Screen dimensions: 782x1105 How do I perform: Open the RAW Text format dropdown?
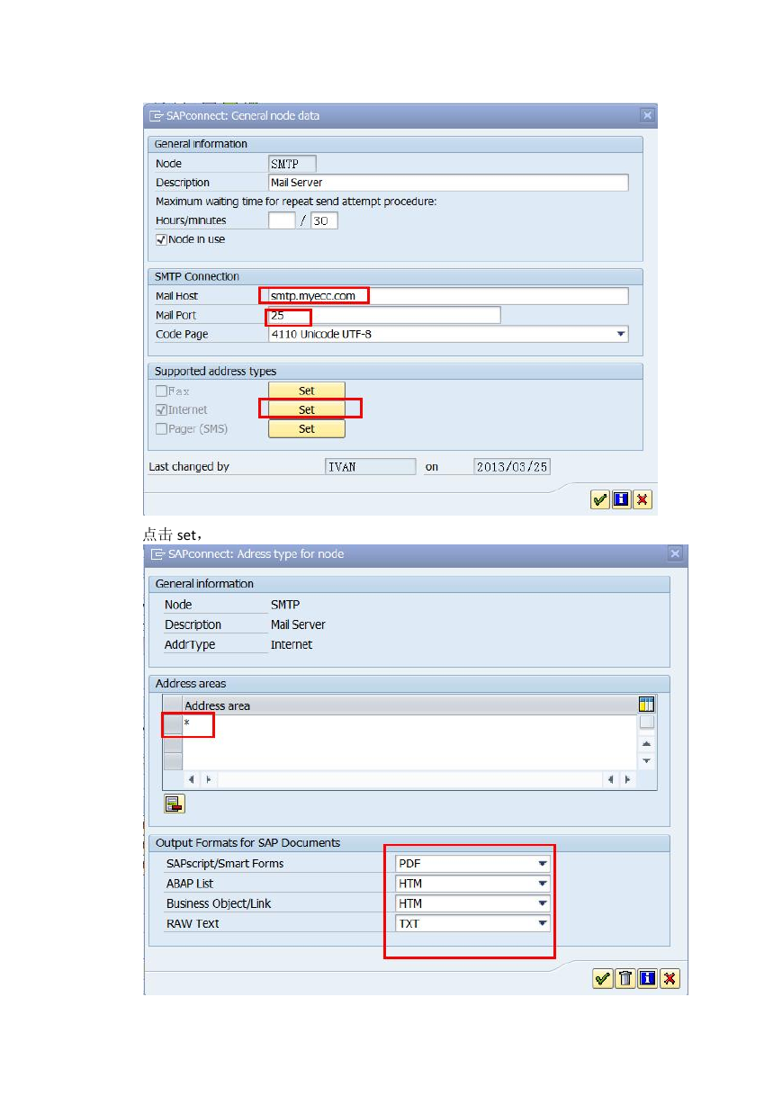pyautogui.click(x=543, y=923)
